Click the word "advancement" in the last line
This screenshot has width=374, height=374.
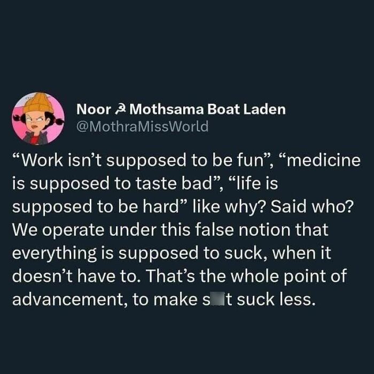68,299
